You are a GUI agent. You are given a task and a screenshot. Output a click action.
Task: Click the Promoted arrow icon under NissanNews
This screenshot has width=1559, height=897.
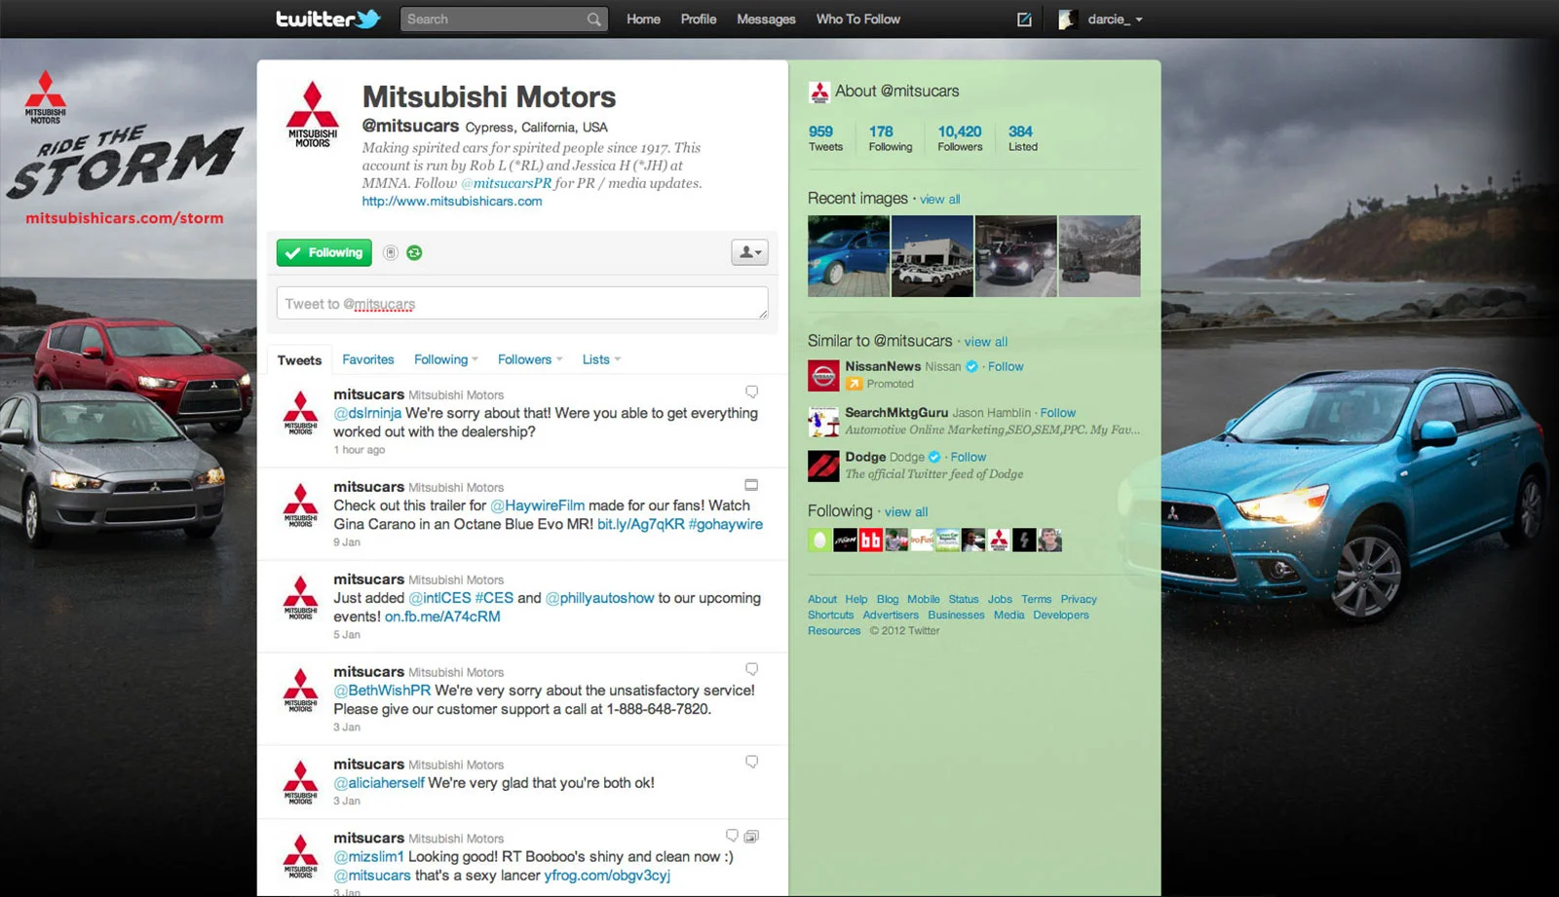coord(855,384)
